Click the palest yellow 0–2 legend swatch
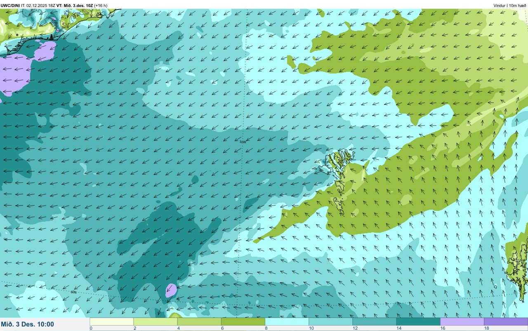This screenshot has width=528, height=331. [112, 322]
